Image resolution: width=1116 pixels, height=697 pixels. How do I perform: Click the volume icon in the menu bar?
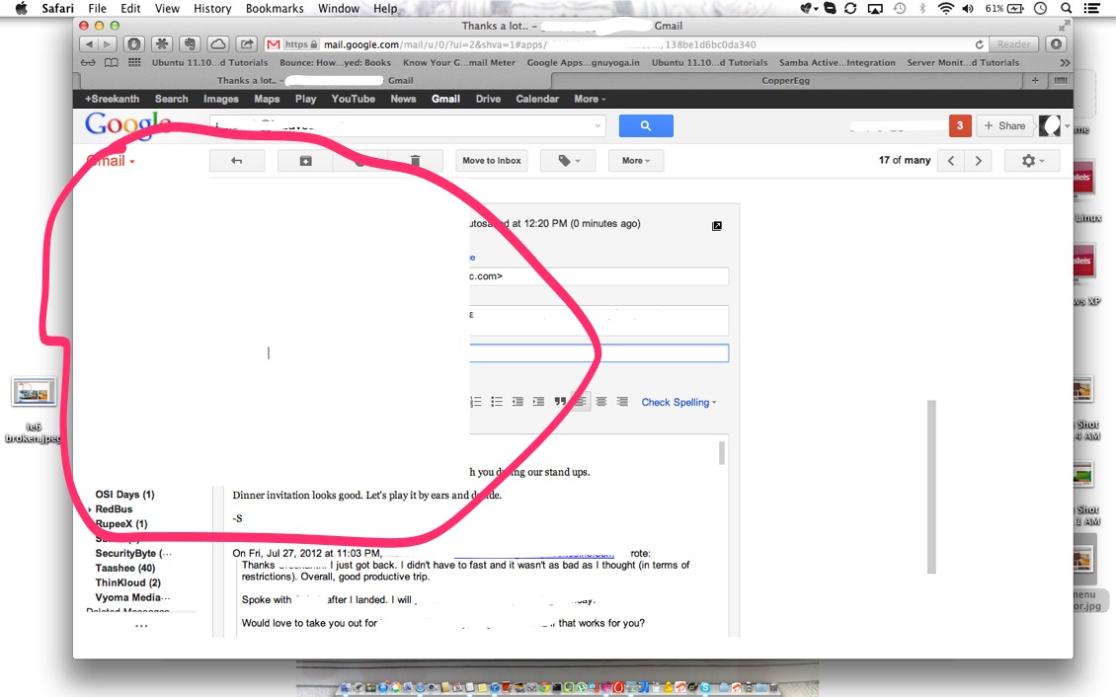coord(968,9)
